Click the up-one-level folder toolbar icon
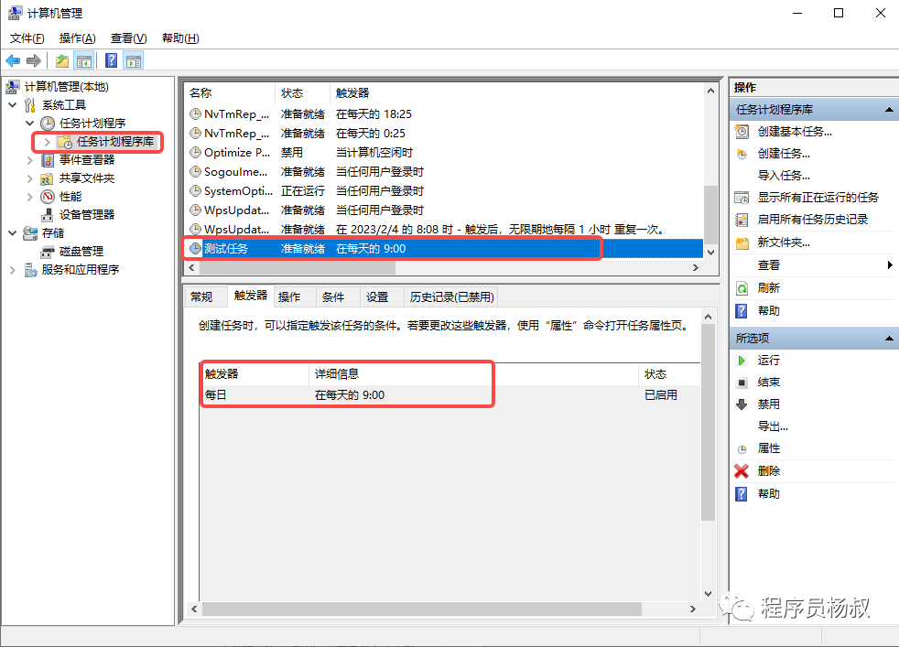 point(62,60)
